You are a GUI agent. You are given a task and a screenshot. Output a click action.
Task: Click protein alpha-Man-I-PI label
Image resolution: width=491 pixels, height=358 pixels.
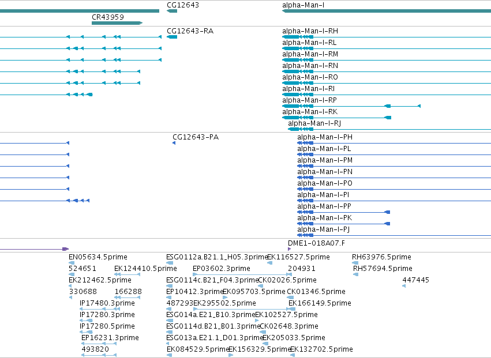coord(323,195)
